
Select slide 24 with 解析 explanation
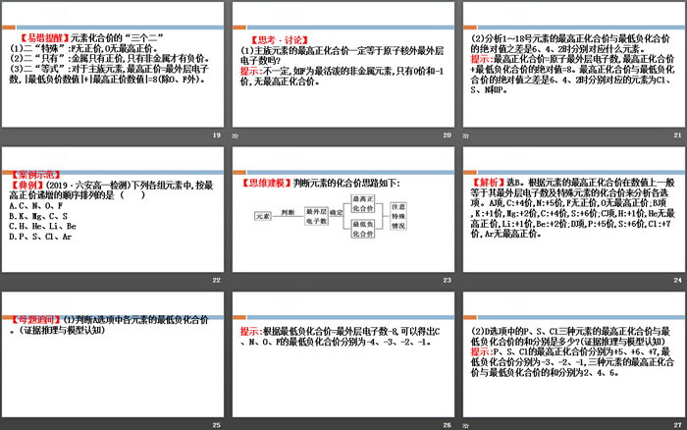(573, 209)
